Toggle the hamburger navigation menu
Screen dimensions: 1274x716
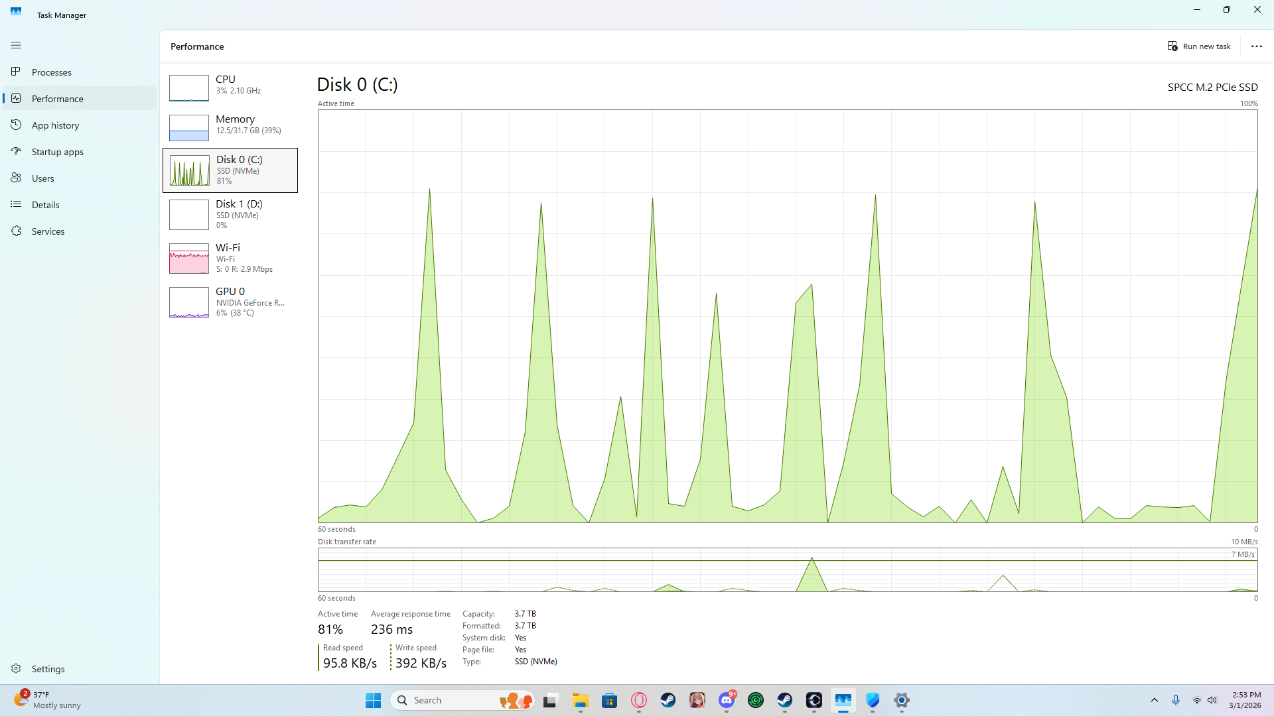point(16,45)
